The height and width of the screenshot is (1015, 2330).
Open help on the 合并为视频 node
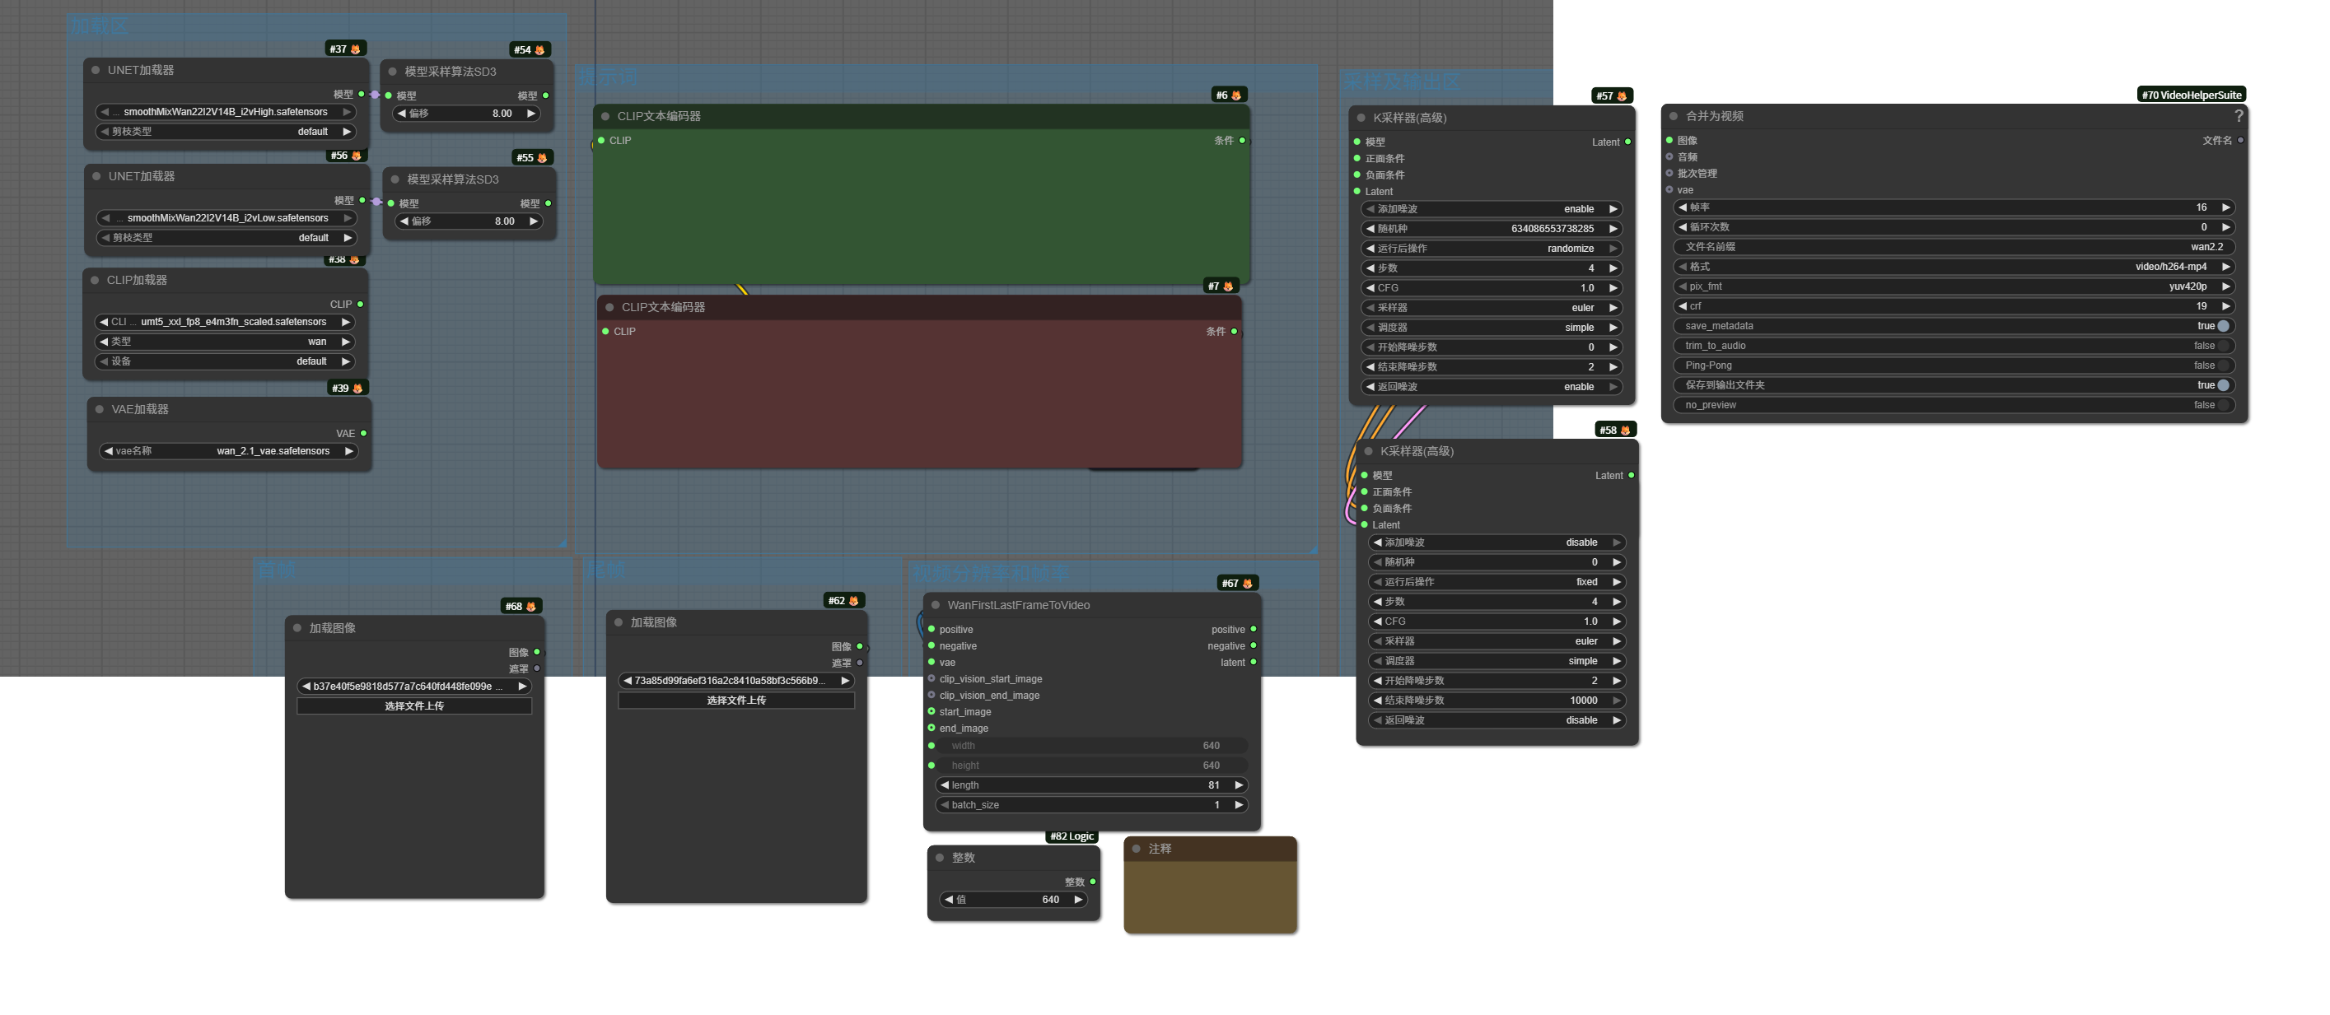(2238, 116)
